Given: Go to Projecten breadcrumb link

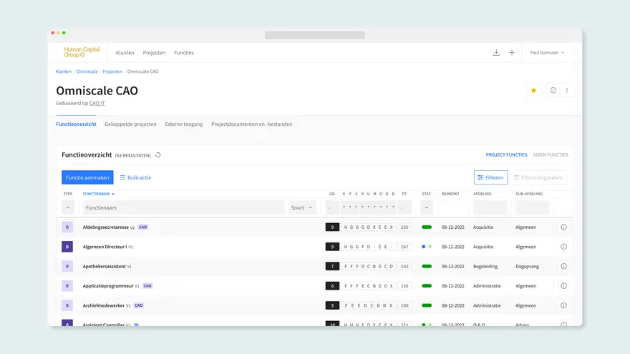Looking at the screenshot, I should click(112, 72).
